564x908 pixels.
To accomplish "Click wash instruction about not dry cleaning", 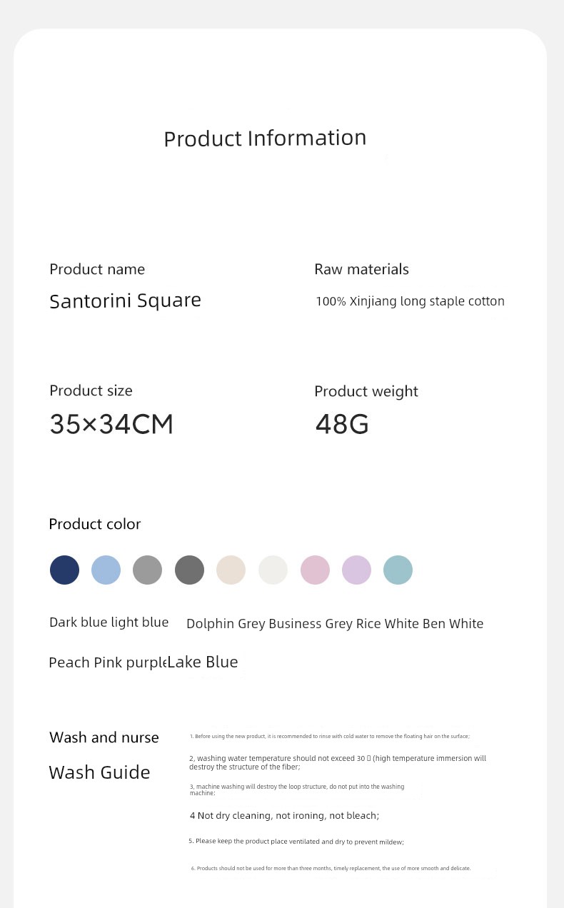I will point(284,815).
